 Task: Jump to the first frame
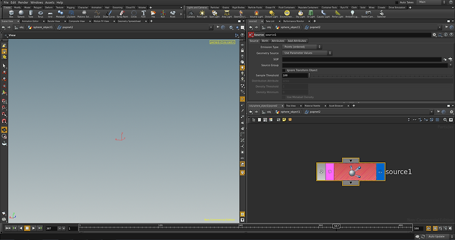tap(8, 229)
